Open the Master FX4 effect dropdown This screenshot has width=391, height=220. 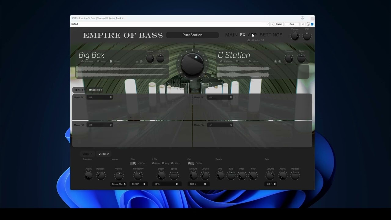click(220, 125)
